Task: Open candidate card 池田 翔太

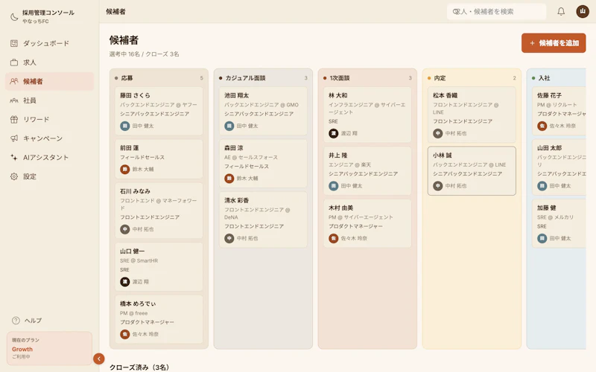Action: 263,111
